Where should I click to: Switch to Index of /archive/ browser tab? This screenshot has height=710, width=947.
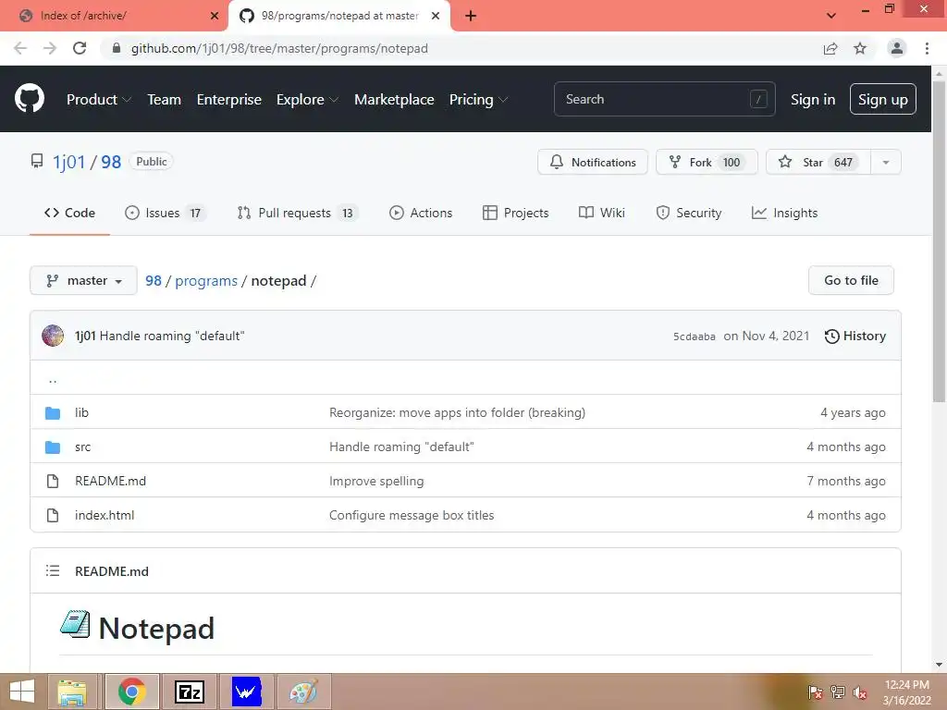tap(115, 16)
